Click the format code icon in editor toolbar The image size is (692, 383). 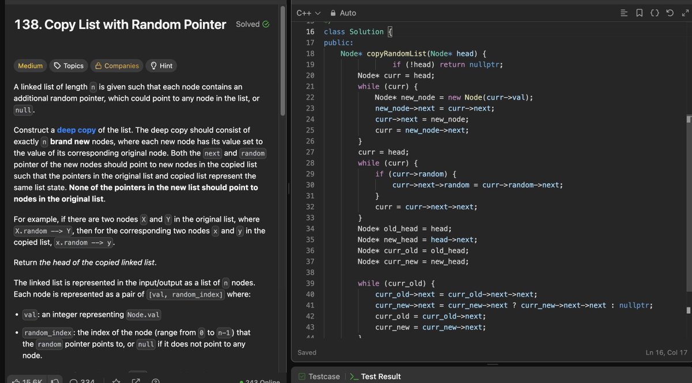[623, 13]
